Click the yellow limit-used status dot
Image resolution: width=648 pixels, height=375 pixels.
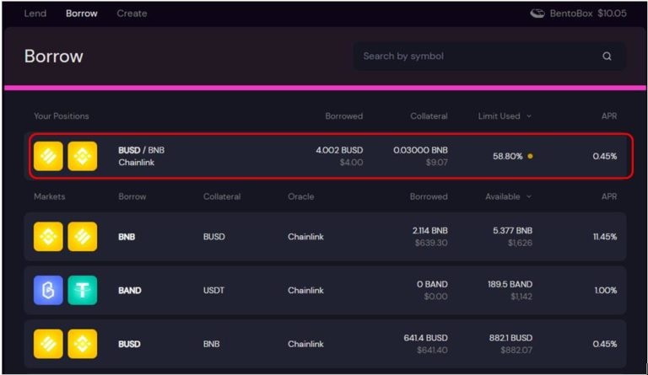[x=530, y=156]
